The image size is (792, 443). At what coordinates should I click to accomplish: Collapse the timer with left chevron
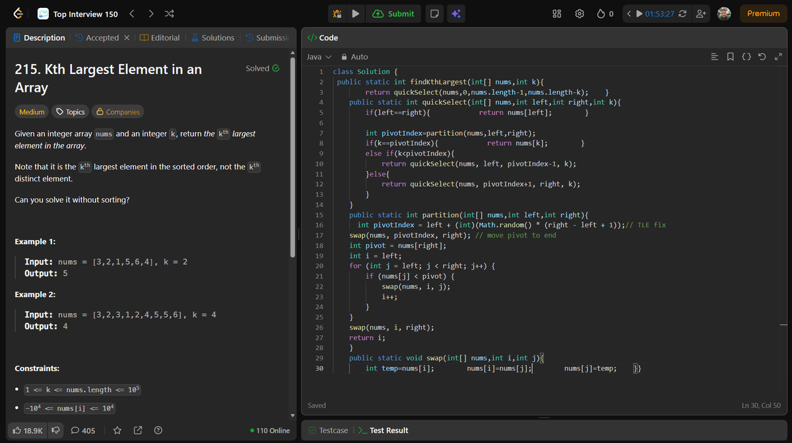[x=629, y=14]
